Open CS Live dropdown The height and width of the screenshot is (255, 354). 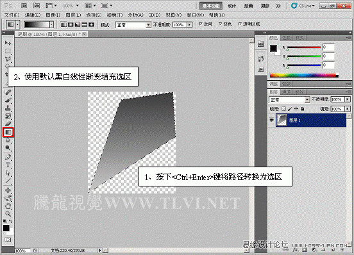303,6
